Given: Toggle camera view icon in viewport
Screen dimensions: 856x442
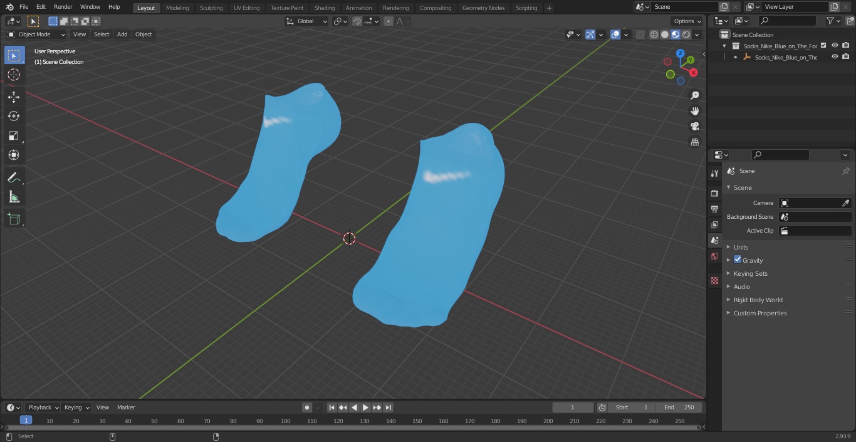Looking at the screenshot, I should coord(694,127).
